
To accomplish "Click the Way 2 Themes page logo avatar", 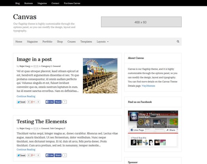I will point(134,116).
